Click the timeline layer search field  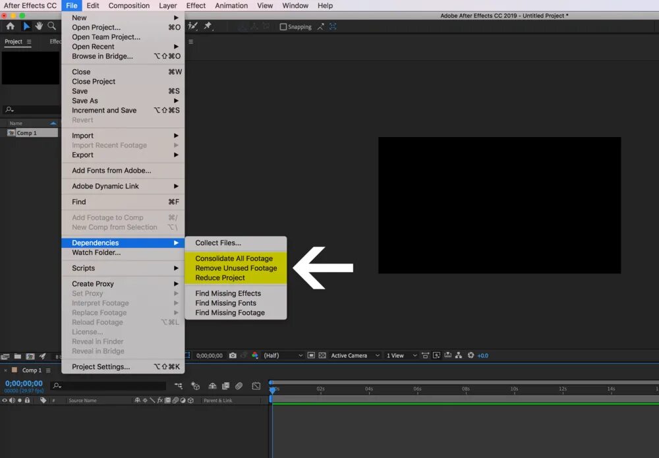click(109, 386)
